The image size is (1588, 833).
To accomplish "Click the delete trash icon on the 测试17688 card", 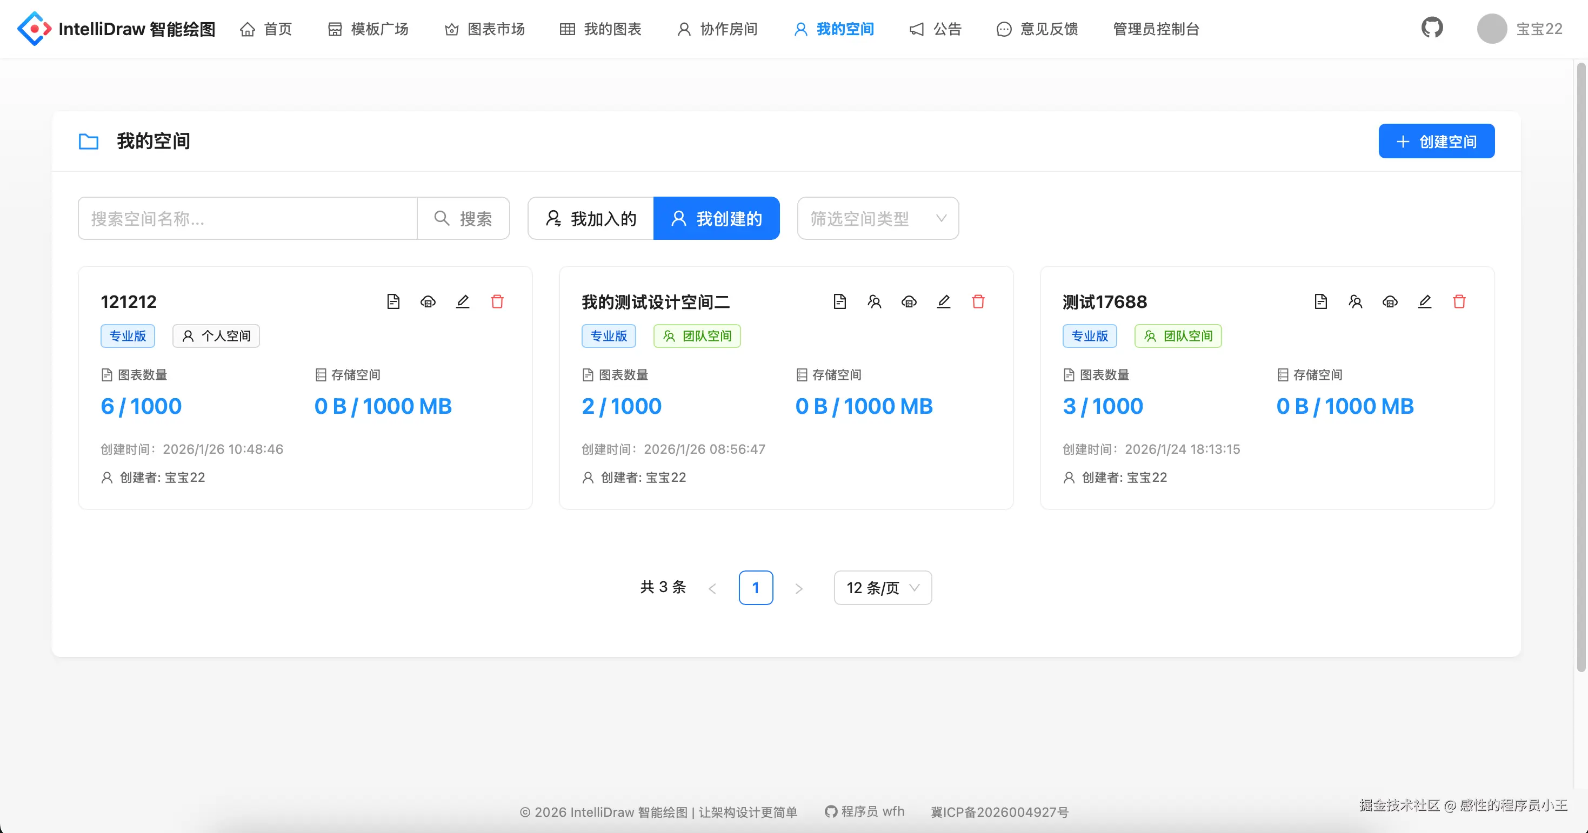I will [x=1458, y=301].
